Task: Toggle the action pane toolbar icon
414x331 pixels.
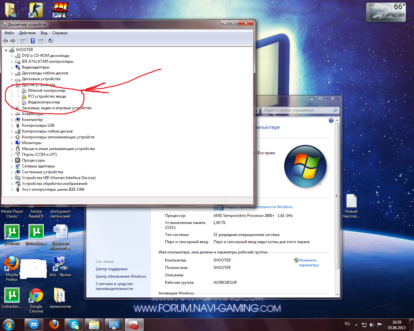Action: coord(40,41)
